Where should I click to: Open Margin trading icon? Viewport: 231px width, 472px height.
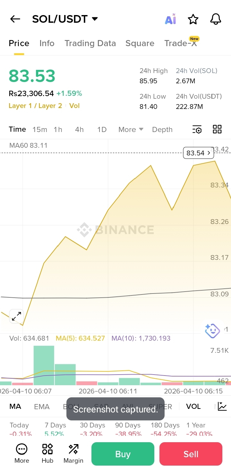tap(73, 453)
